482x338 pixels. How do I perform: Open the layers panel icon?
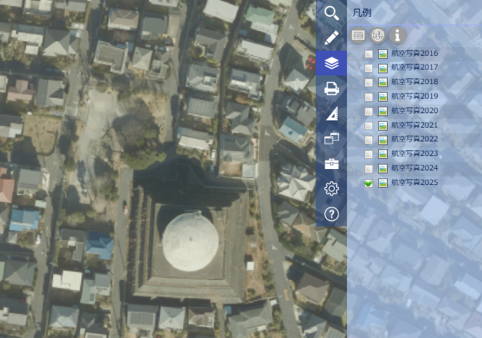pos(331,63)
